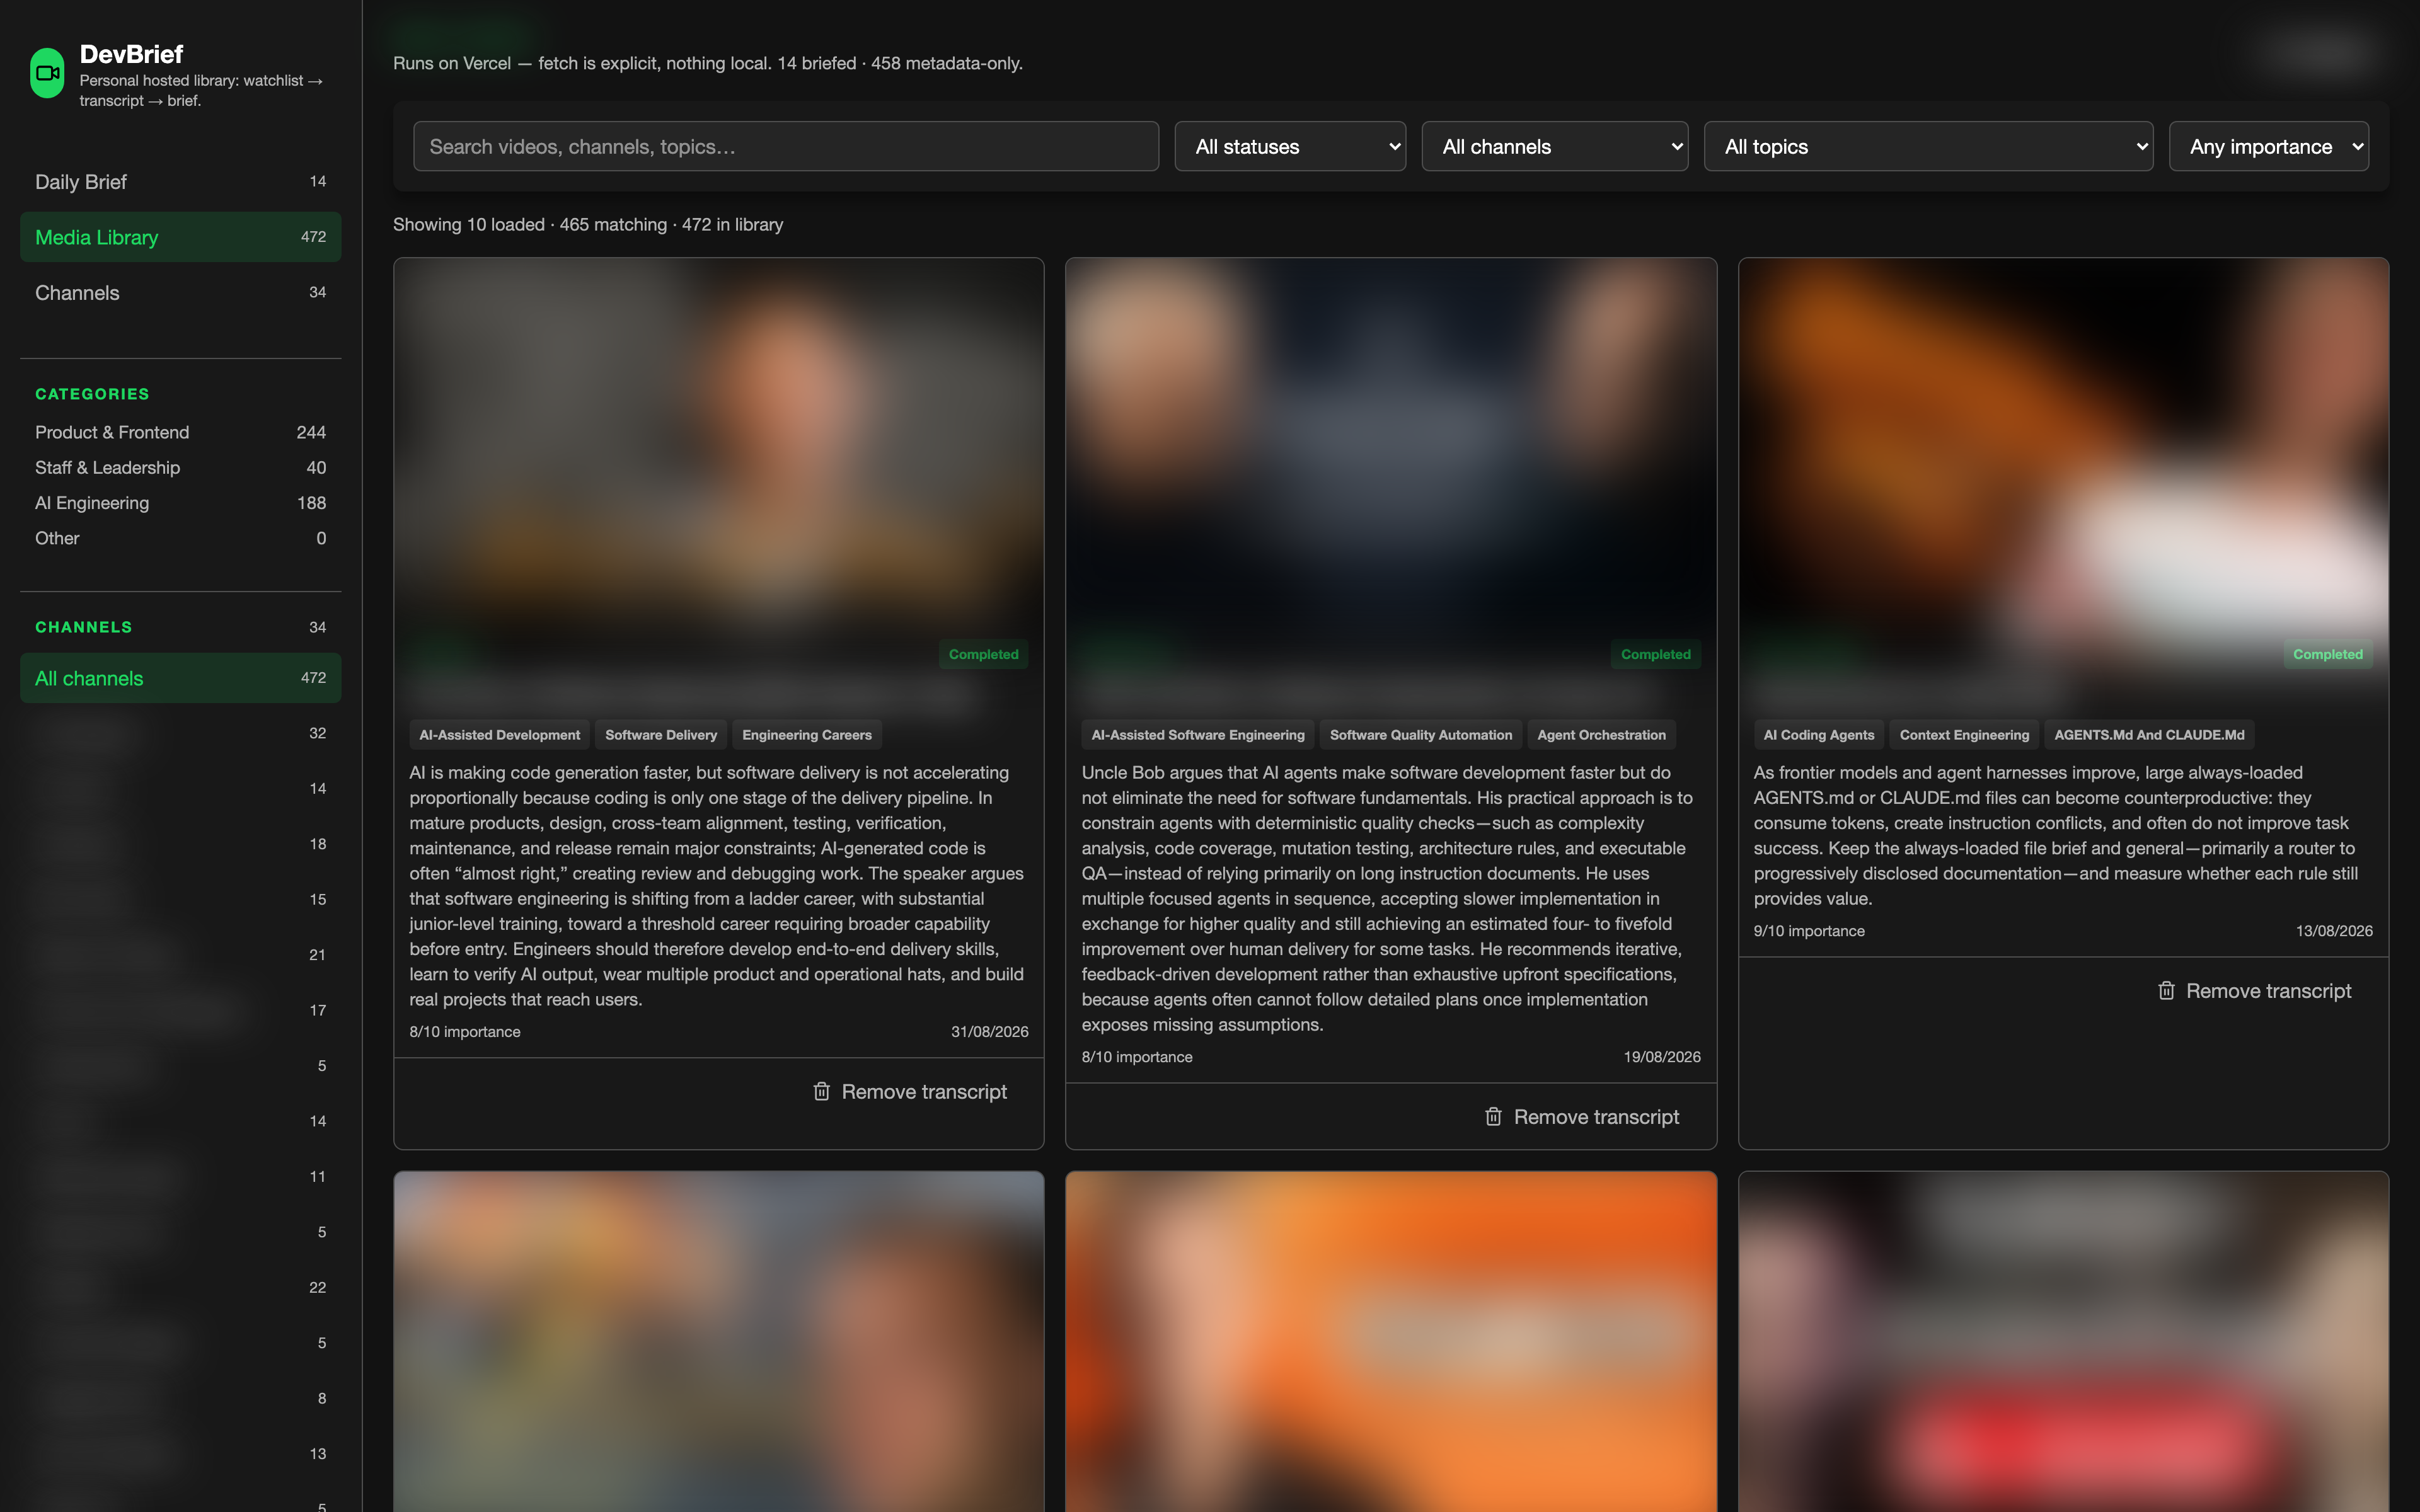Click Software Quality Automation tag

(x=1421, y=735)
